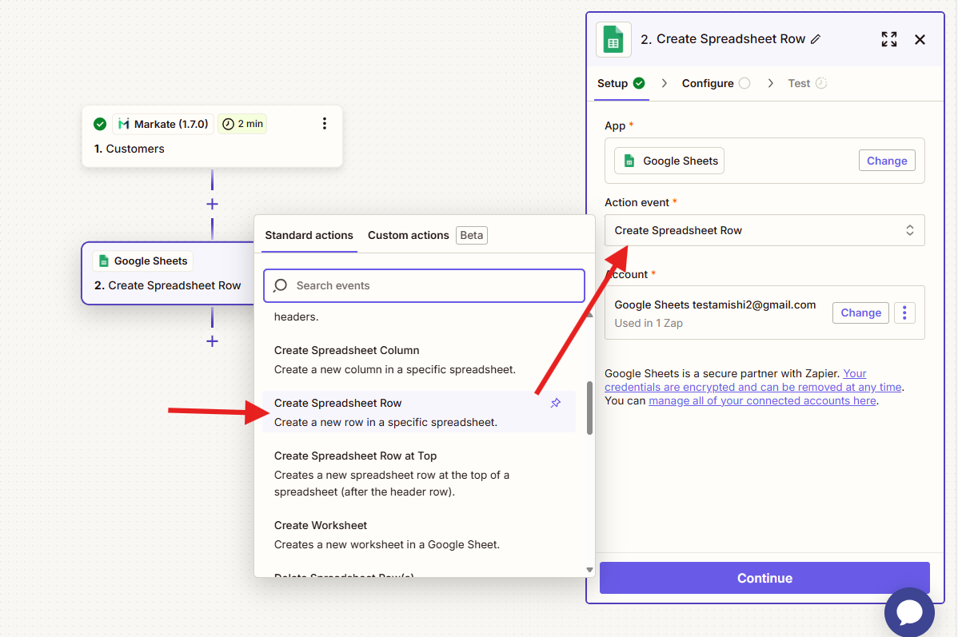This screenshot has height=637, width=958.
Task: Click the Google Sheets icon in App field
Action: 629,161
